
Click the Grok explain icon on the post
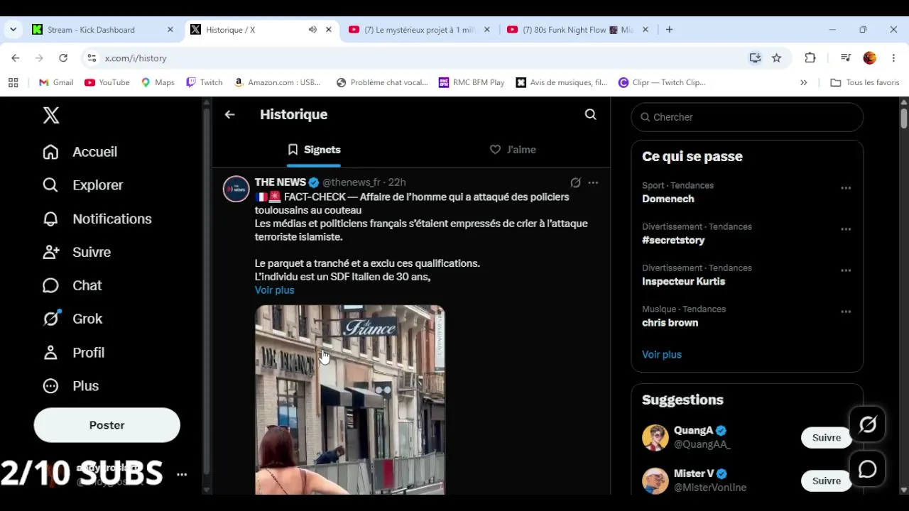click(x=575, y=182)
